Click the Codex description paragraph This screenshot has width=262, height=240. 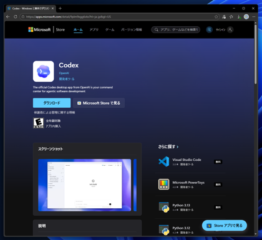[x=73, y=89]
